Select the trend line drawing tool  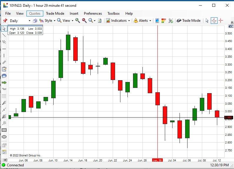pos(4,35)
